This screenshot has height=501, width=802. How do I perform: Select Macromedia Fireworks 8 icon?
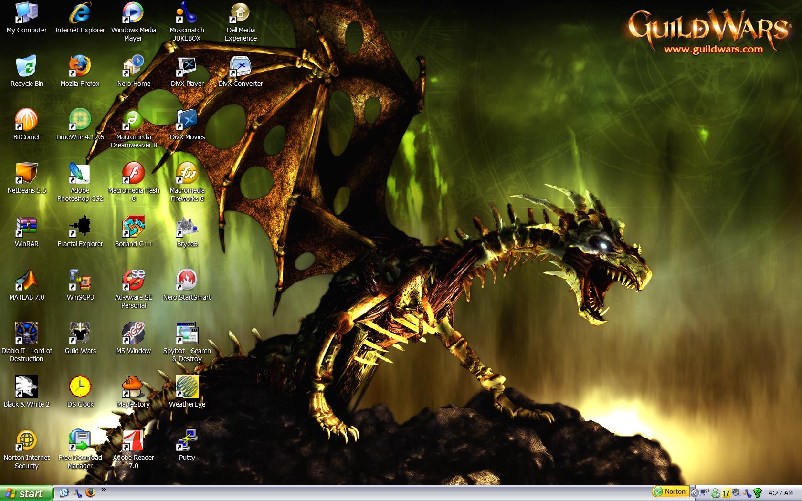click(x=187, y=183)
